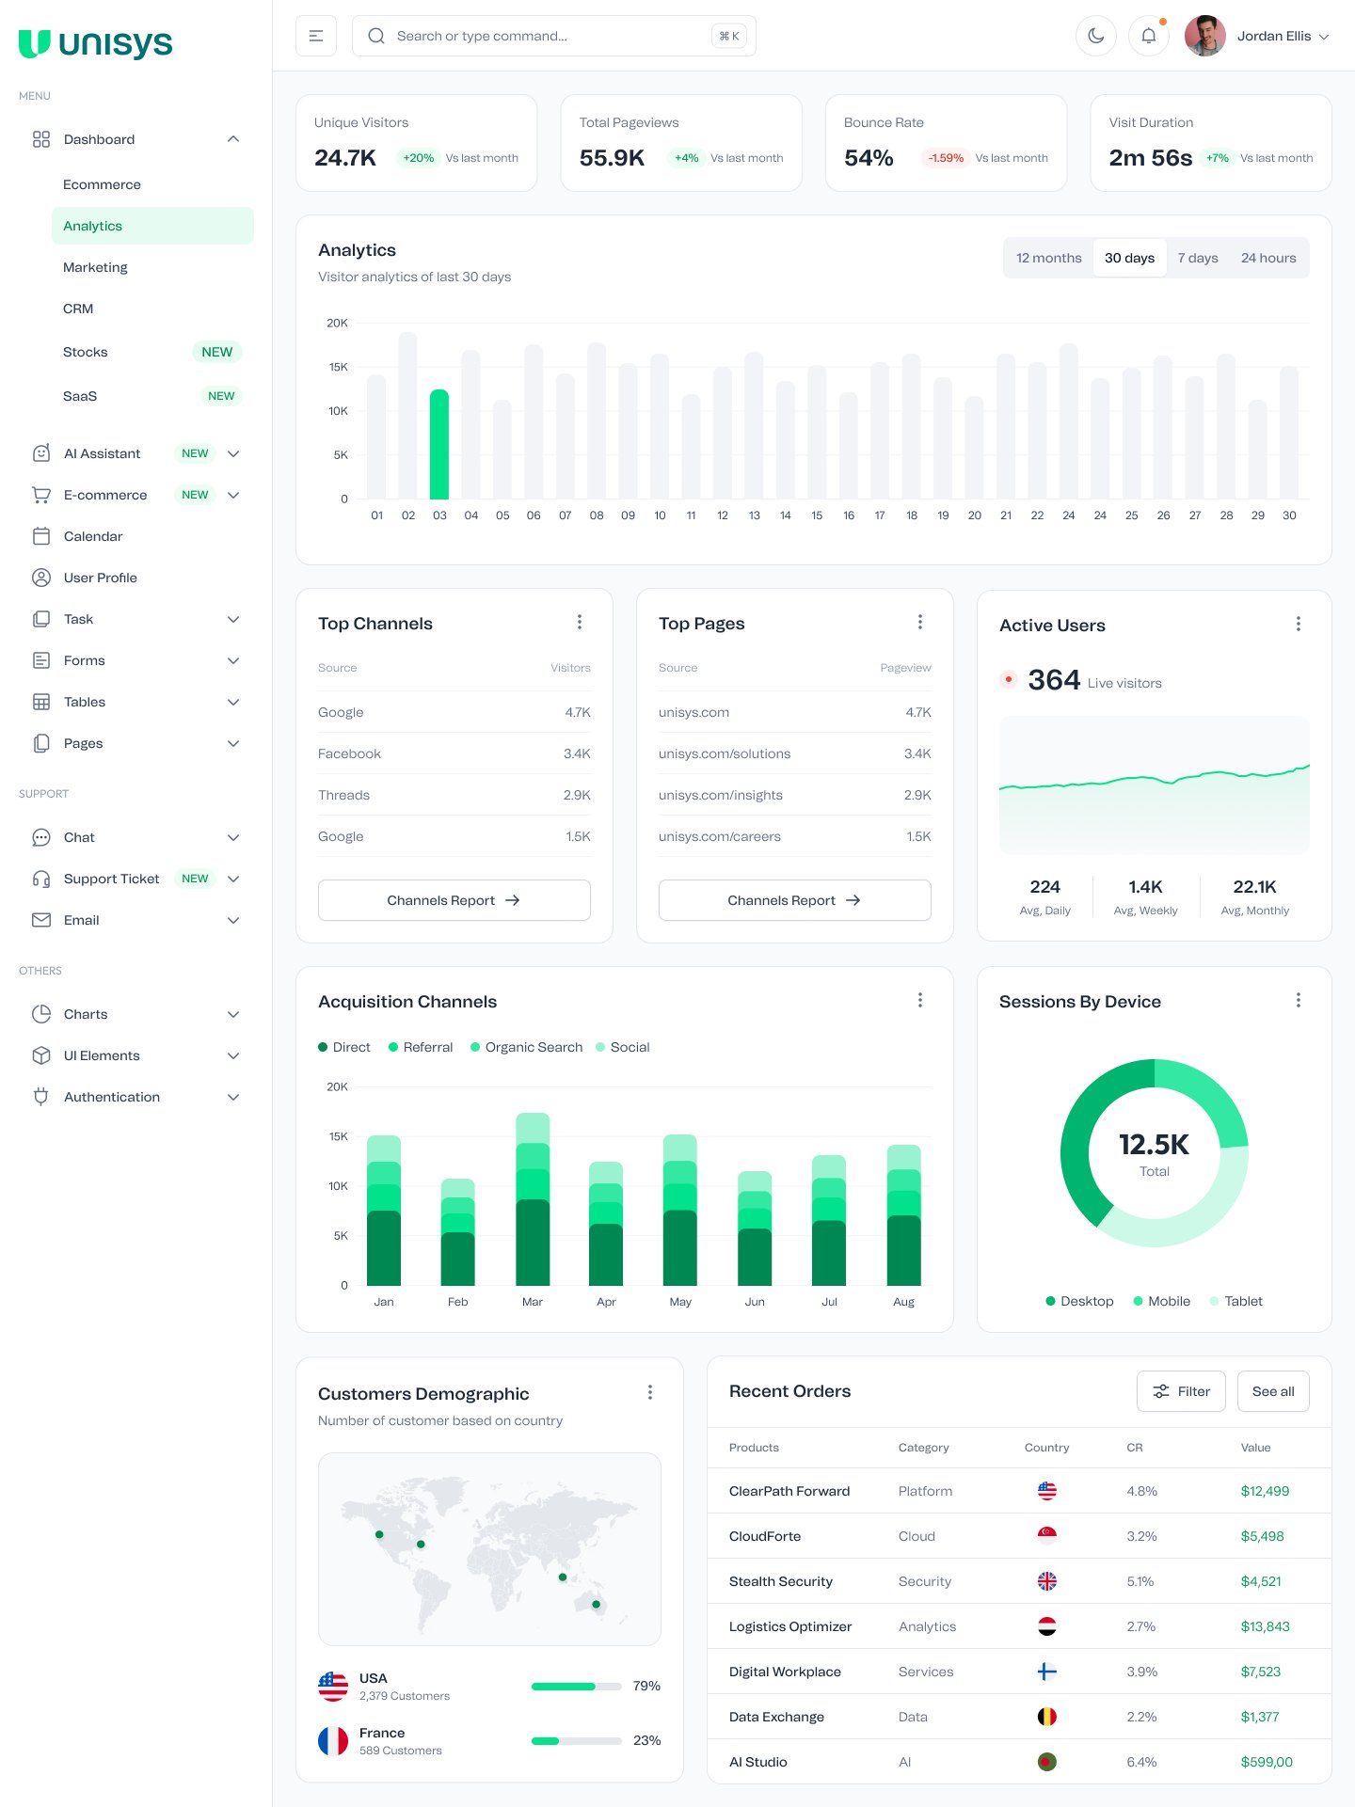Toggle Desktop legend in Sessions By Device
The width and height of the screenshot is (1355, 1807).
coord(1079,1301)
